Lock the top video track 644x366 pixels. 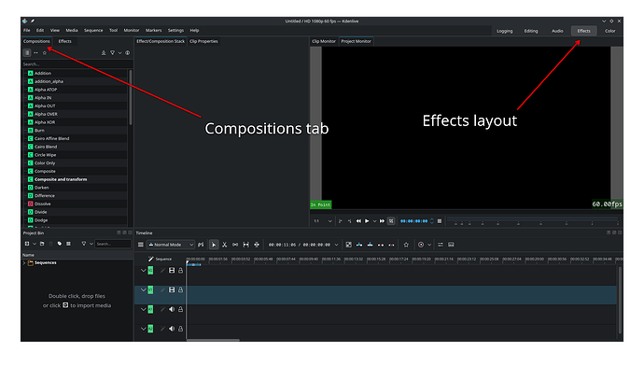coord(180,270)
